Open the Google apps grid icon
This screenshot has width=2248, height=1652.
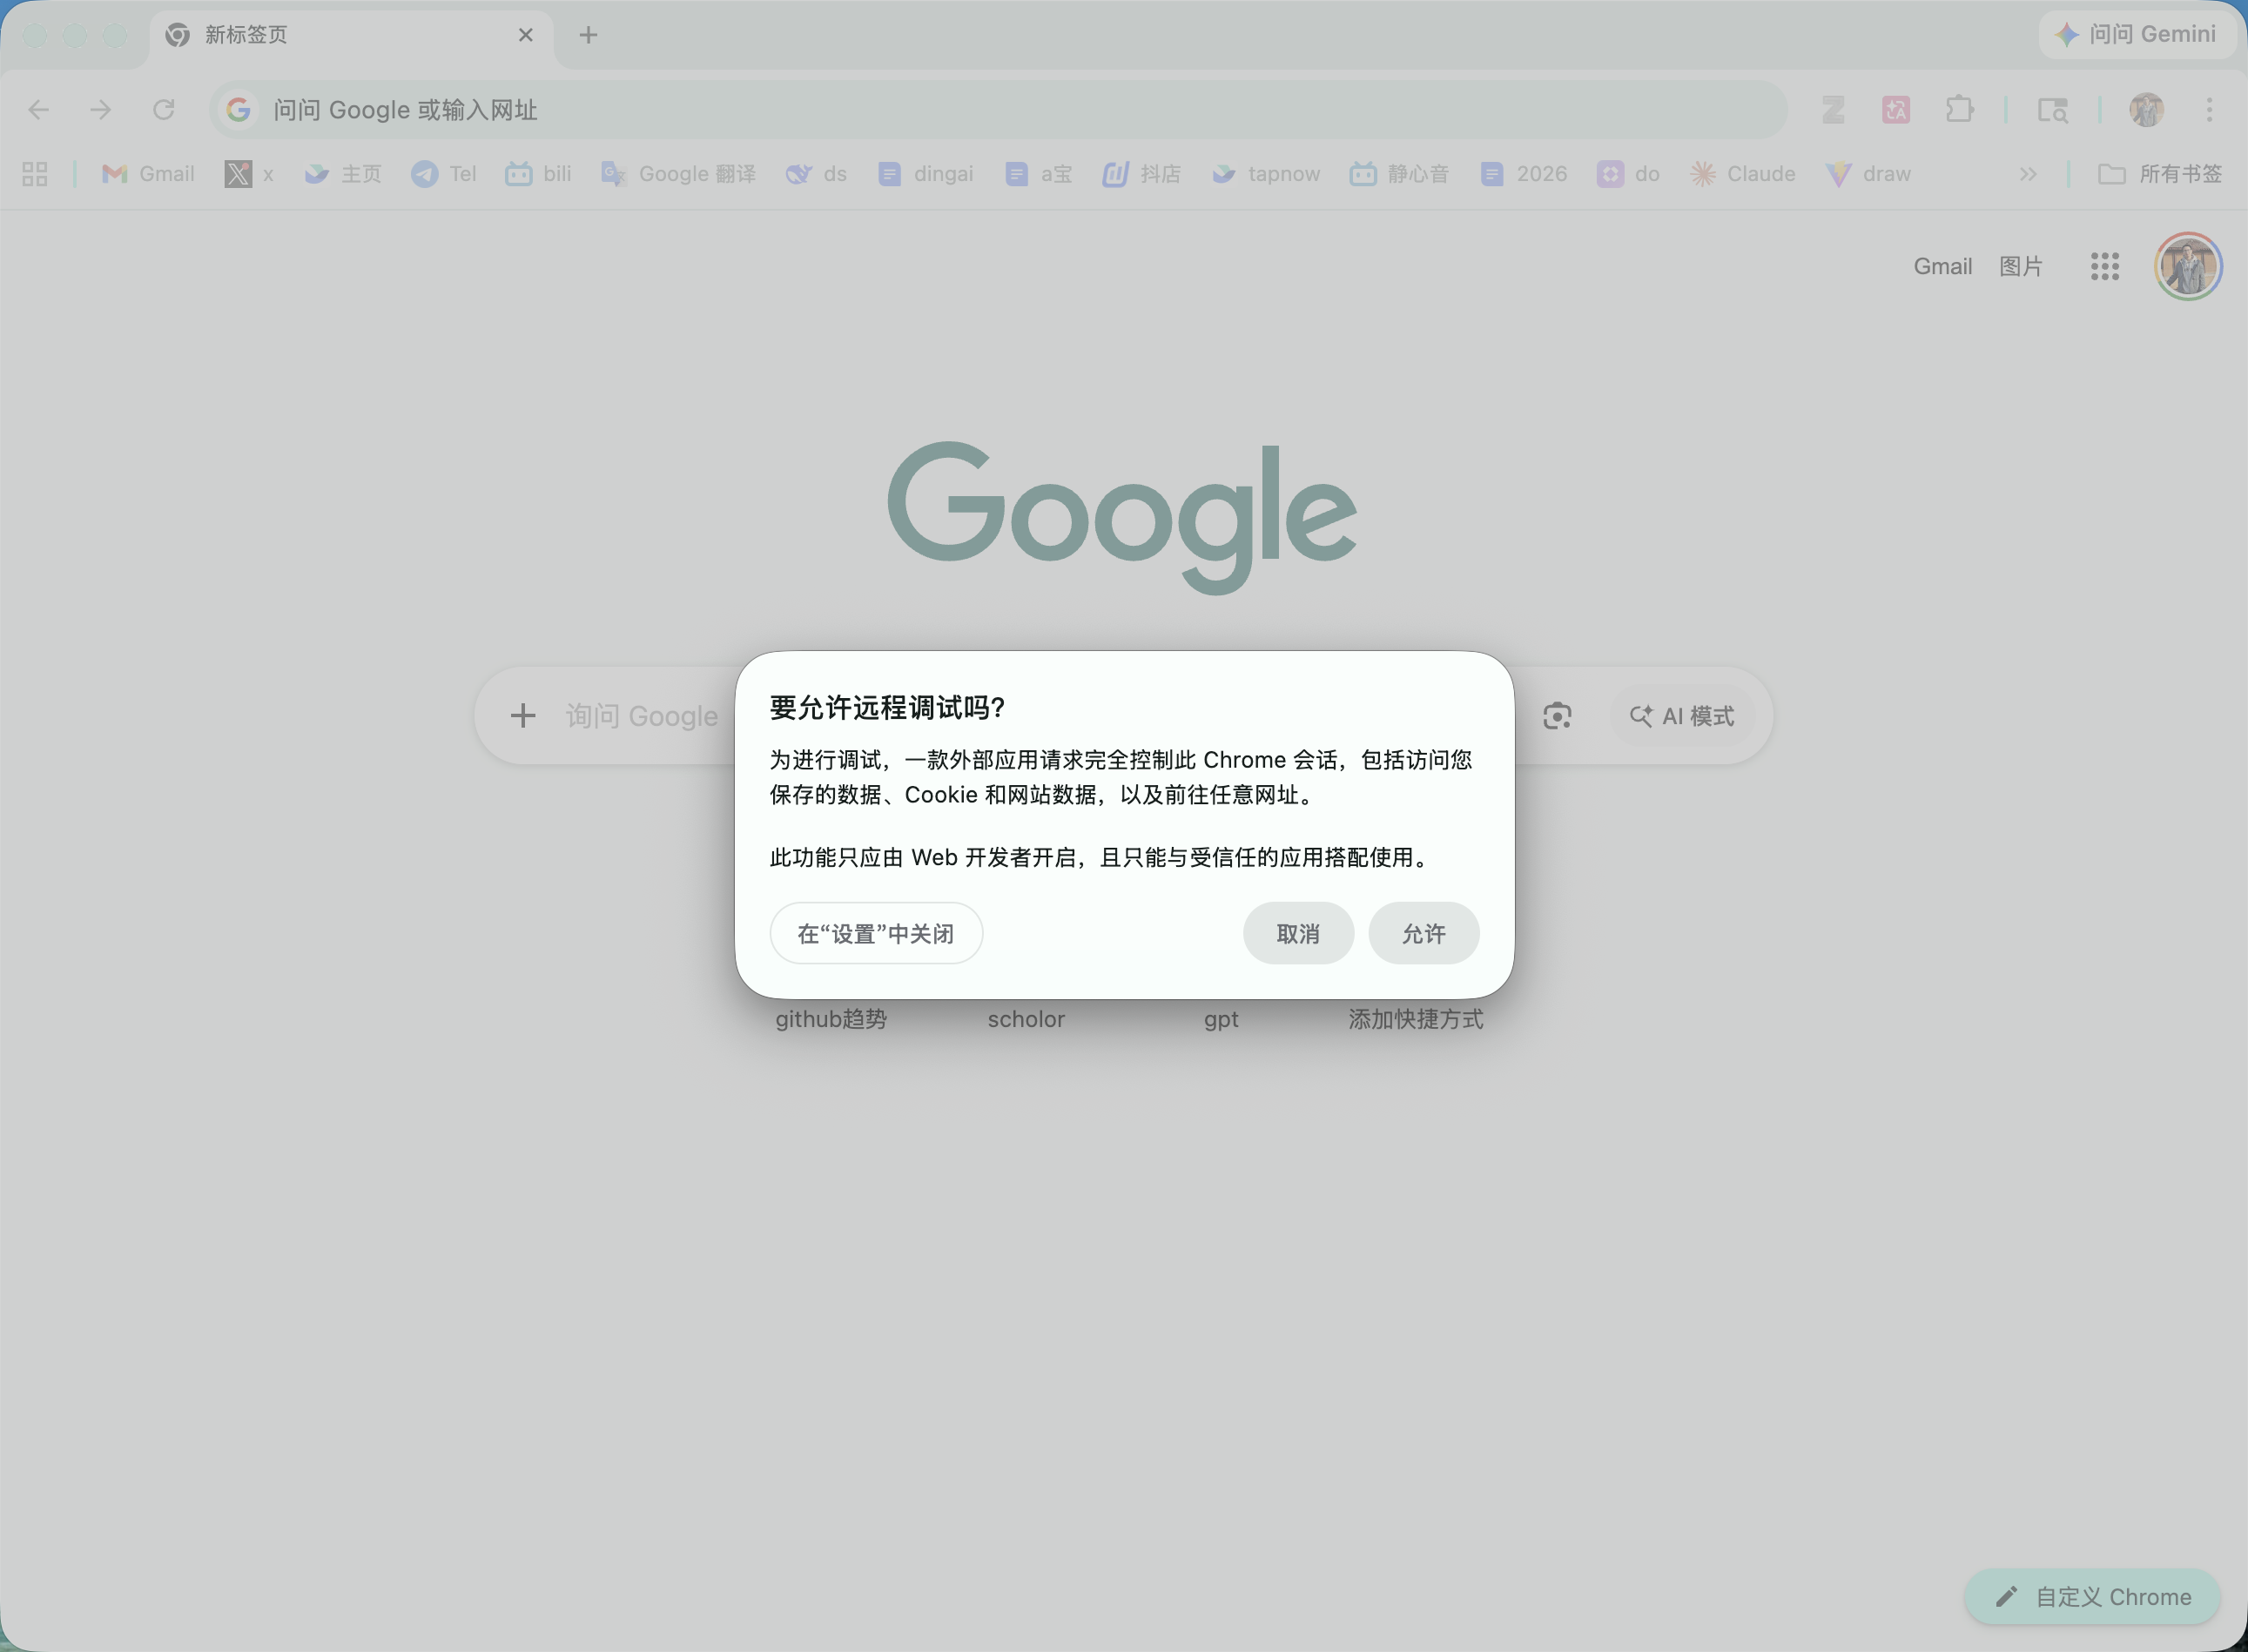click(2104, 266)
